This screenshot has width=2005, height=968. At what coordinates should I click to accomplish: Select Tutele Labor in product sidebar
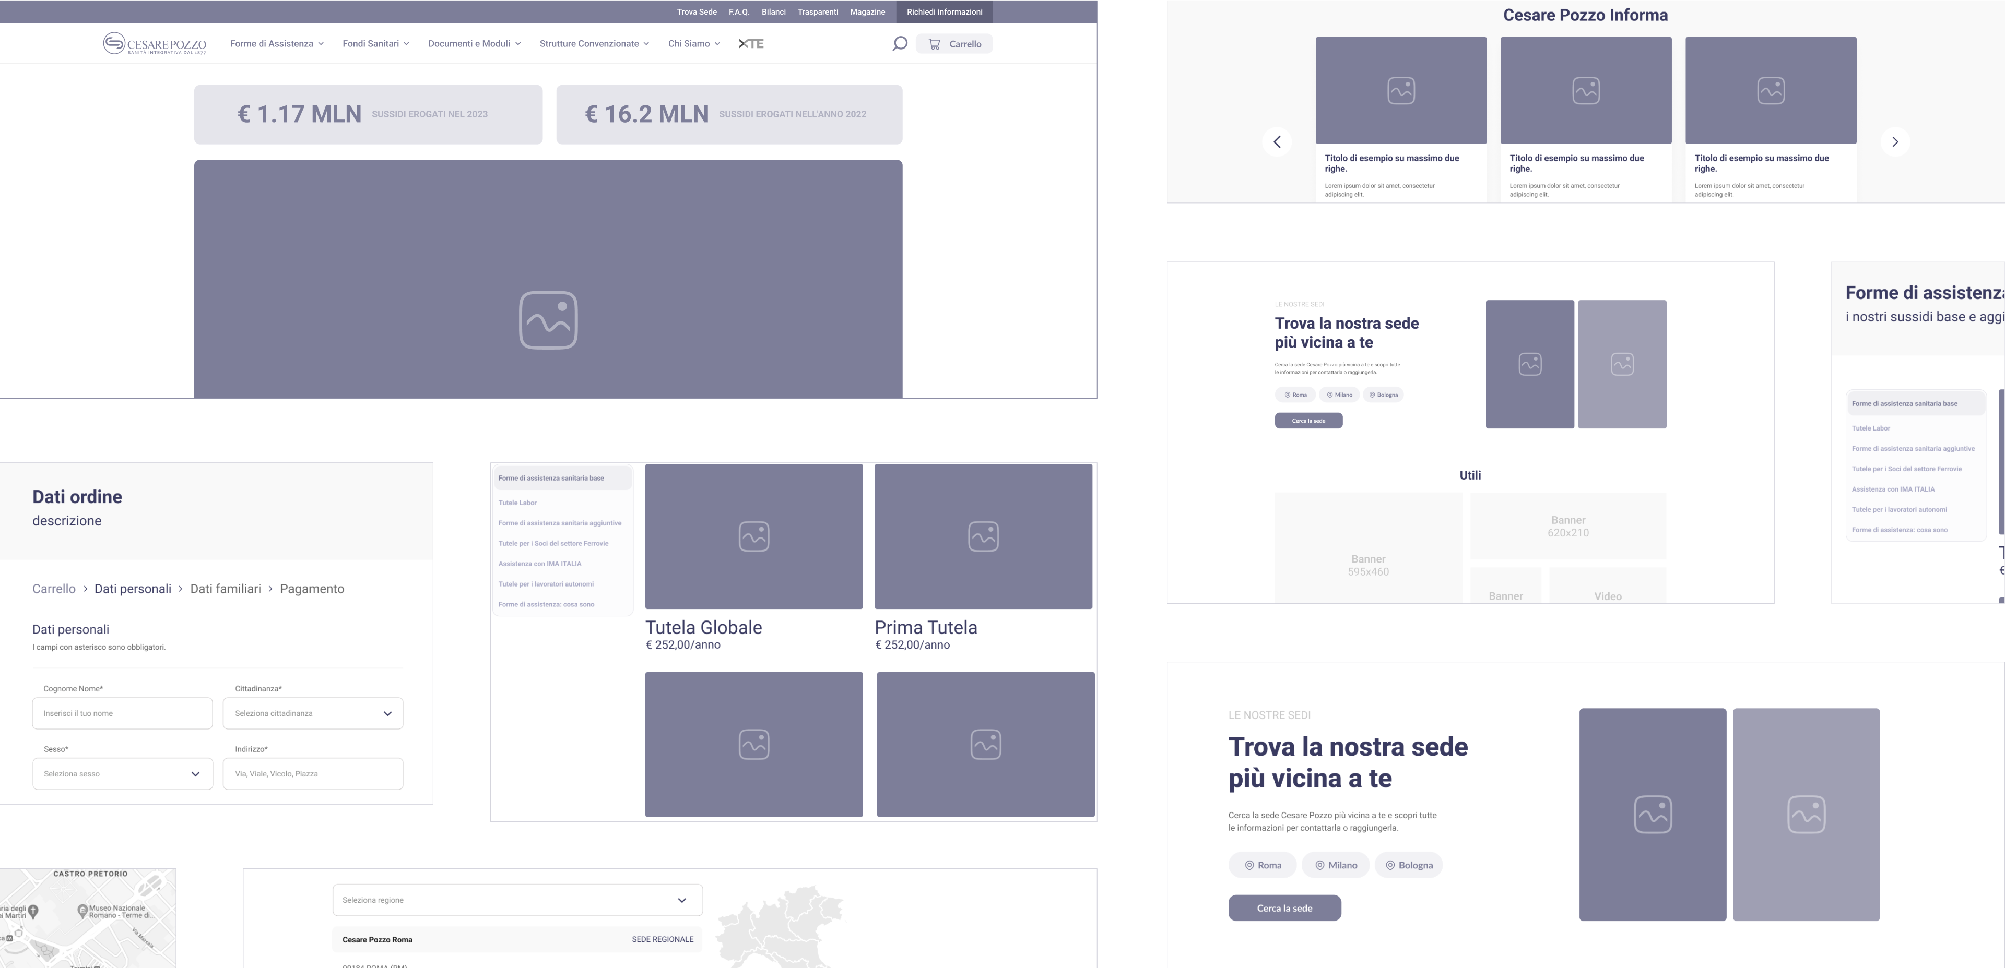tap(517, 503)
